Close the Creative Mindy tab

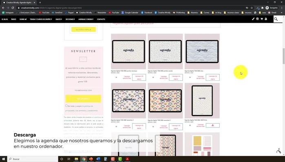(34, 2)
